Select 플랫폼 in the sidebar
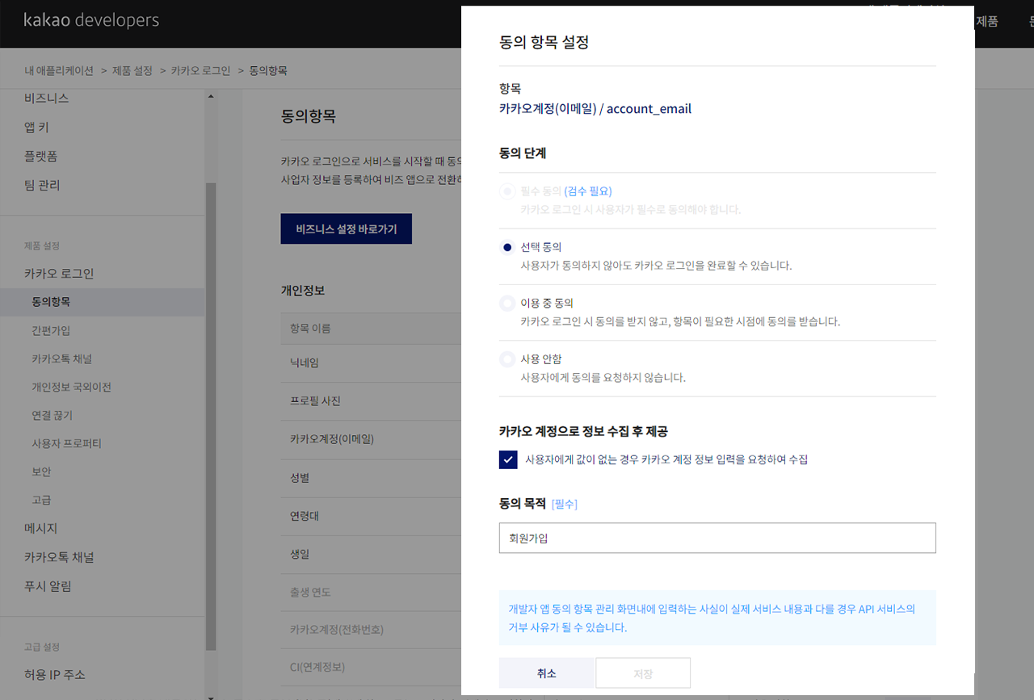The height and width of the screenshot is (700, 1034). click(x=41, y=156)
